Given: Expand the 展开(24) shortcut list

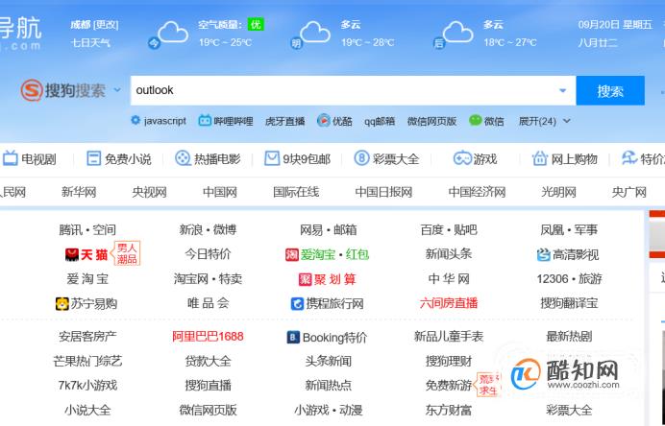Looking at the screenshot, I should [x=545, y=121].
